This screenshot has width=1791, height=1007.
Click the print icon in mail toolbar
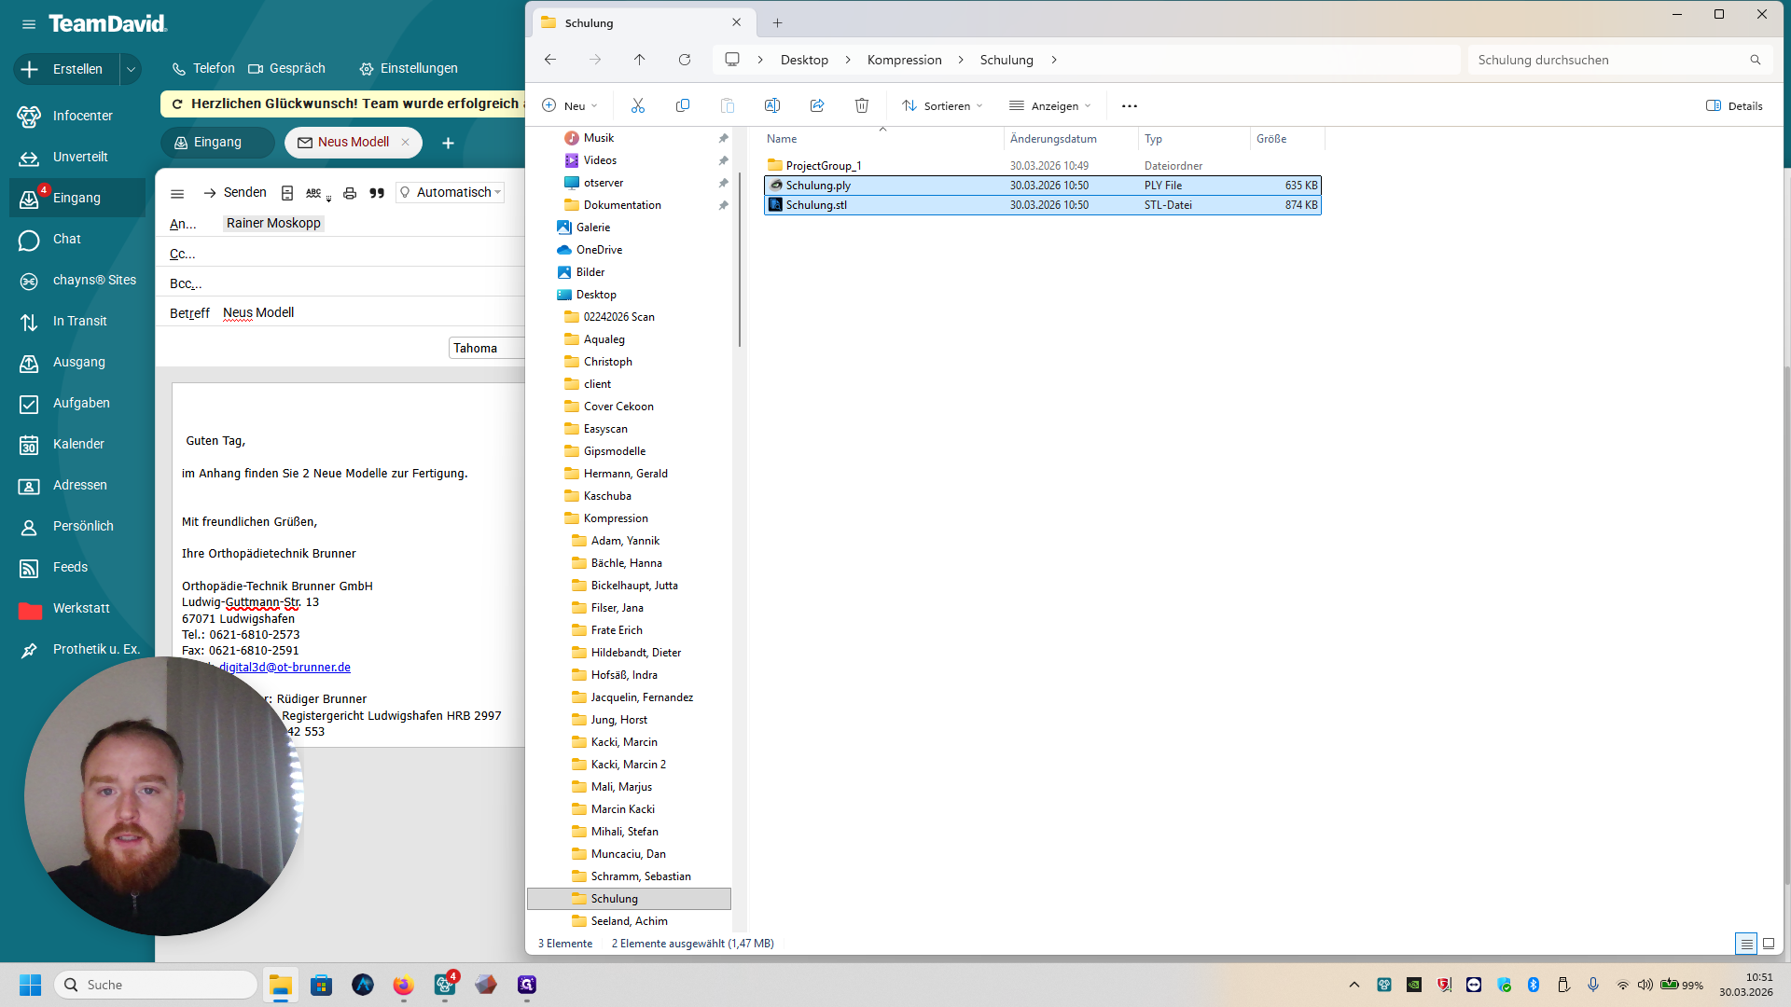(350, 193)
